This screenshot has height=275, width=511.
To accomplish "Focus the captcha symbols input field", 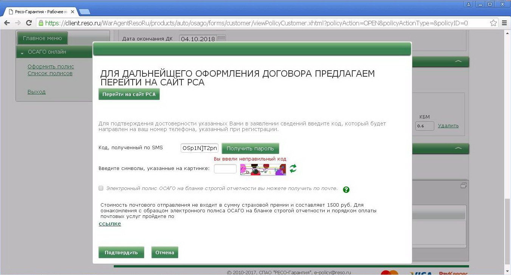I will click(x=225, y=168).
